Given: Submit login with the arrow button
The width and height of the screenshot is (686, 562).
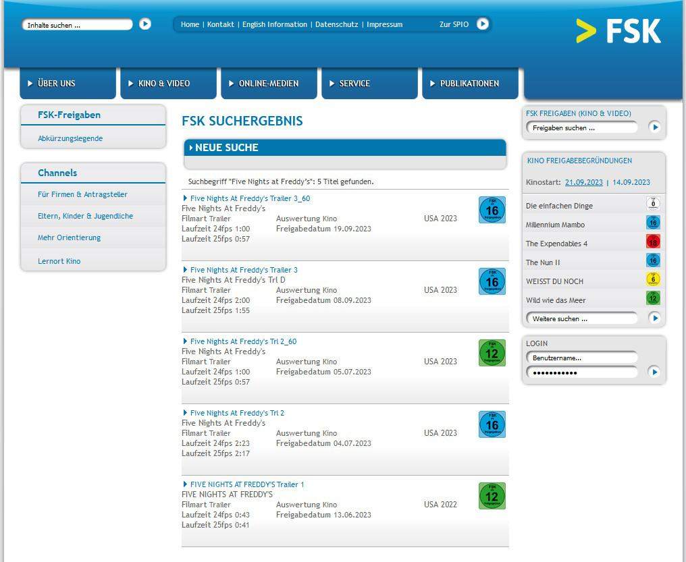Looking at the screenshot, I should coord(654,372).
